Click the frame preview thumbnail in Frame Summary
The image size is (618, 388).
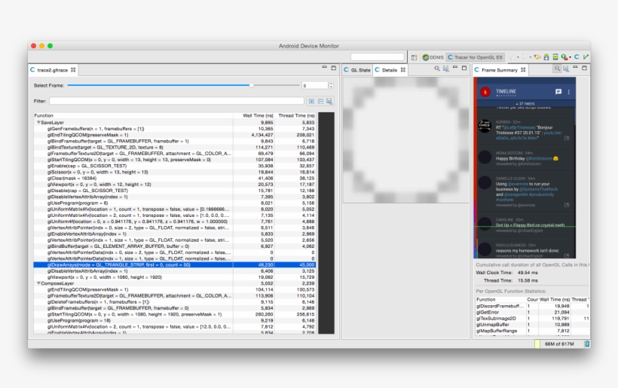click(x=525, y=168)
